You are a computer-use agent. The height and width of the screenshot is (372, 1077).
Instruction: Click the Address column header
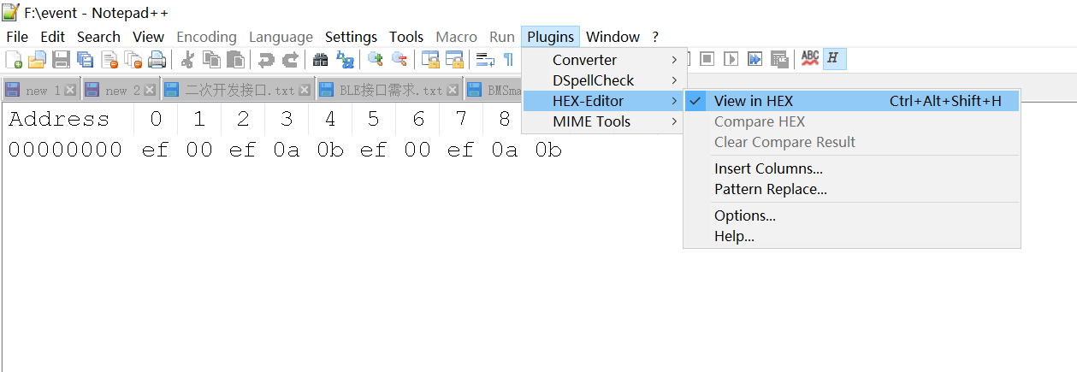point(60,119)
